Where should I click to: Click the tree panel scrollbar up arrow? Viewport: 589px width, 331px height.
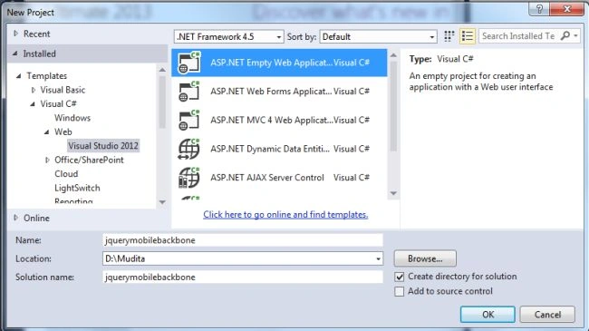pos(162,70)
